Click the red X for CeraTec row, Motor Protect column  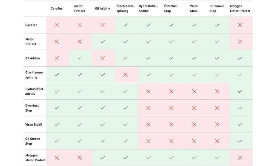[x=79, y=25]
